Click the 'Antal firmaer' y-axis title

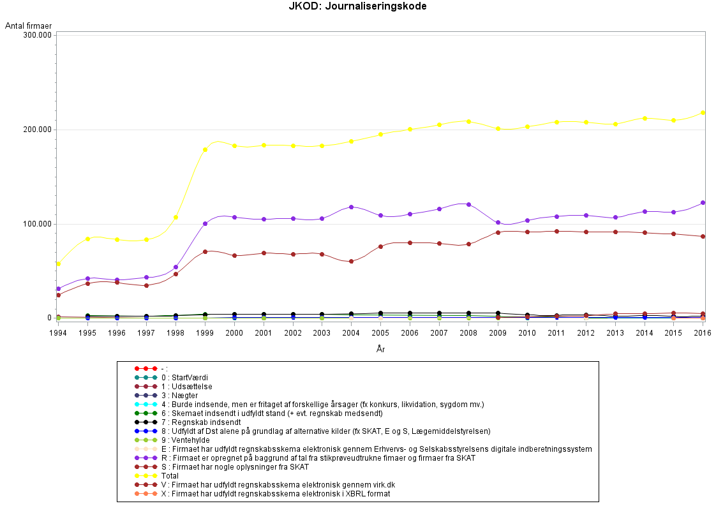(29, 26)
